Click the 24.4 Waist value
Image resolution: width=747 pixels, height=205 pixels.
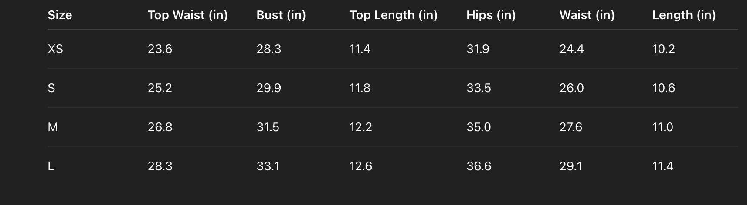571,49
